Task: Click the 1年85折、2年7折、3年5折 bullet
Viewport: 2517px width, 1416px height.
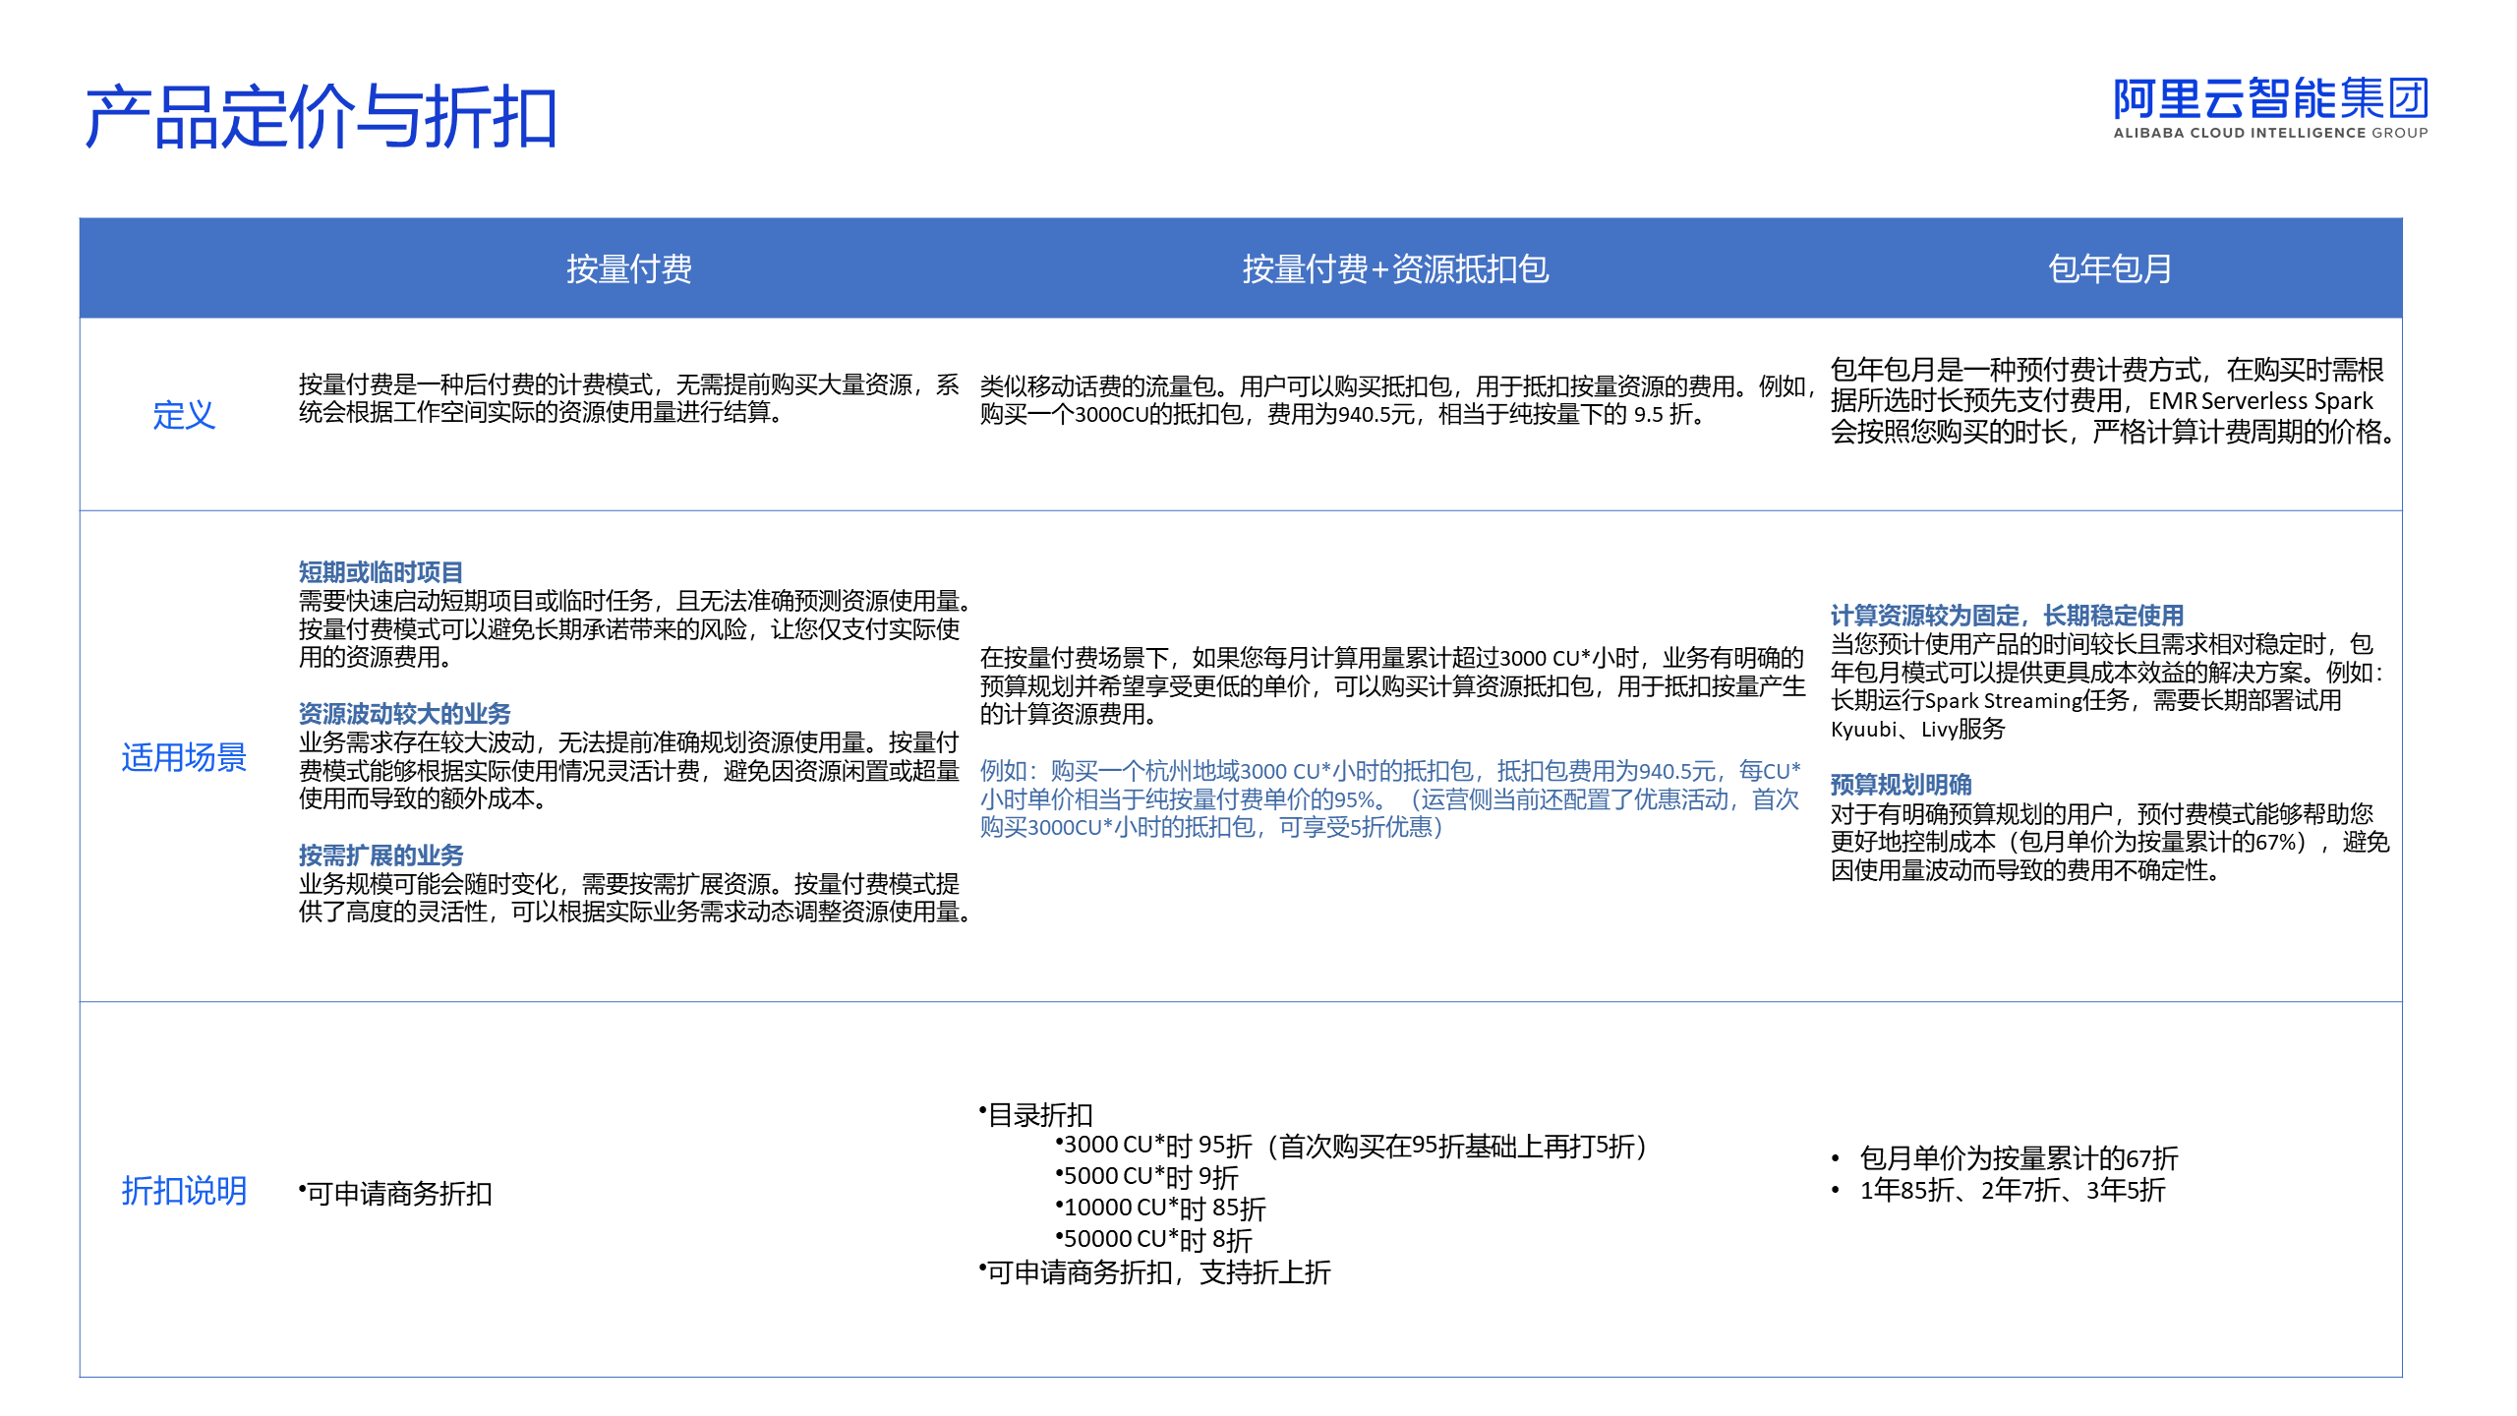Action: [2012, 1190]
